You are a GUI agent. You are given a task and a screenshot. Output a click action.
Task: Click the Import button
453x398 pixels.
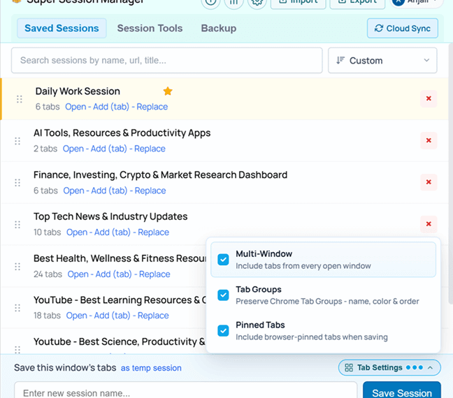[x=298, y=3]
